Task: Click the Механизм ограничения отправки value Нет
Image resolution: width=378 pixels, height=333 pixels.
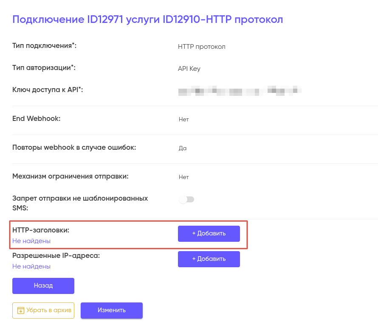Action: coord(183,177)
